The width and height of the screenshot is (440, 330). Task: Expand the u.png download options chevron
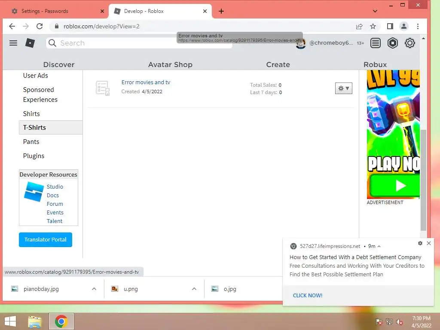[194, 289]
